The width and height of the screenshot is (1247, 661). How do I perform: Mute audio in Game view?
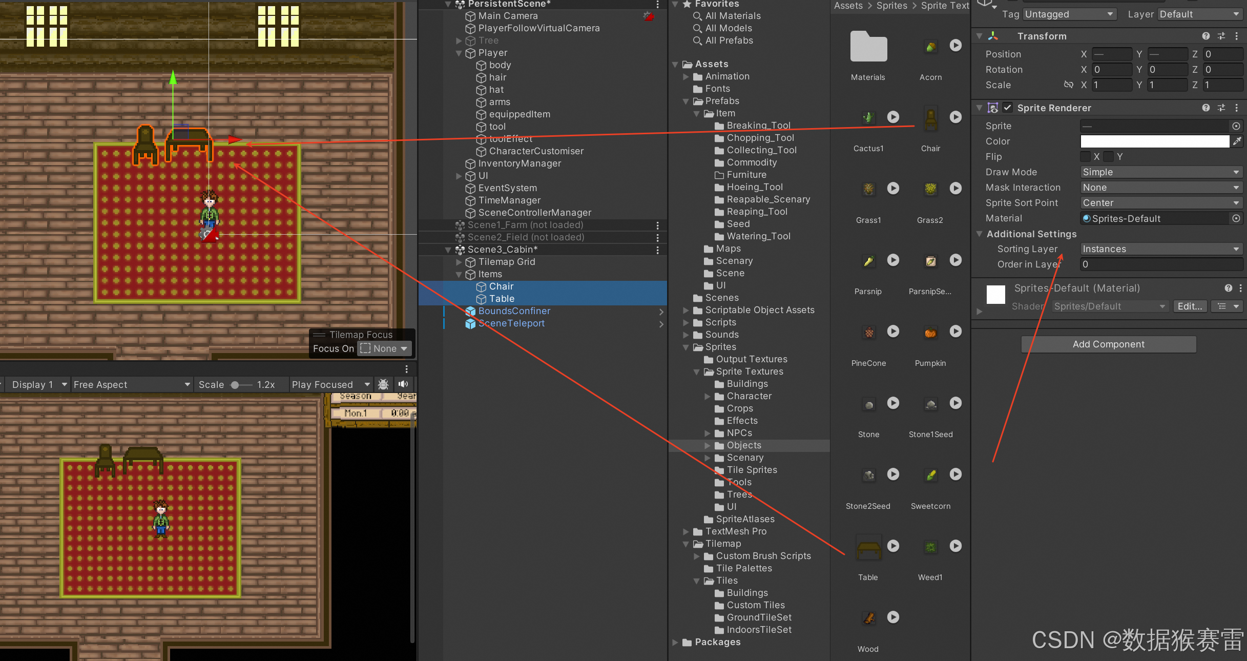point(404,384)
